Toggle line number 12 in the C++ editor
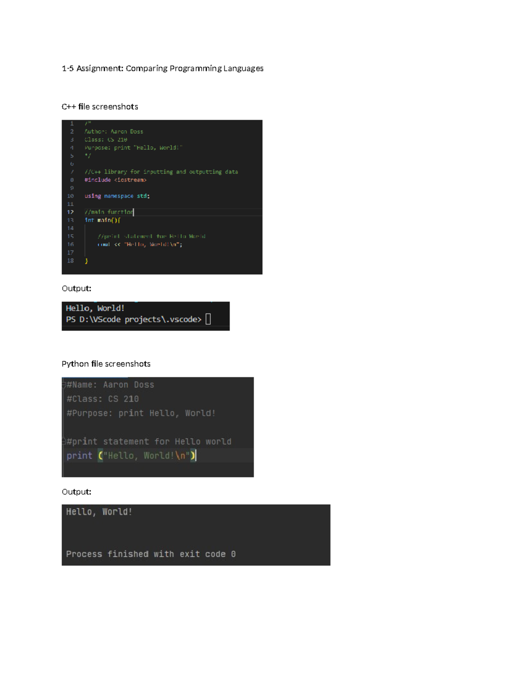525x680 pixels. 71,212
